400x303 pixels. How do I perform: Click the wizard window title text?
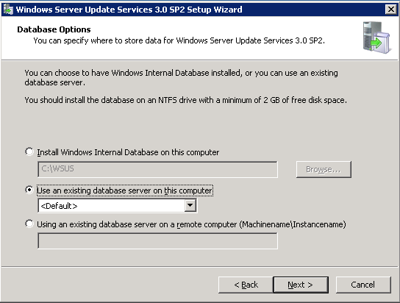pyautogui.click(x=129, y=10)
